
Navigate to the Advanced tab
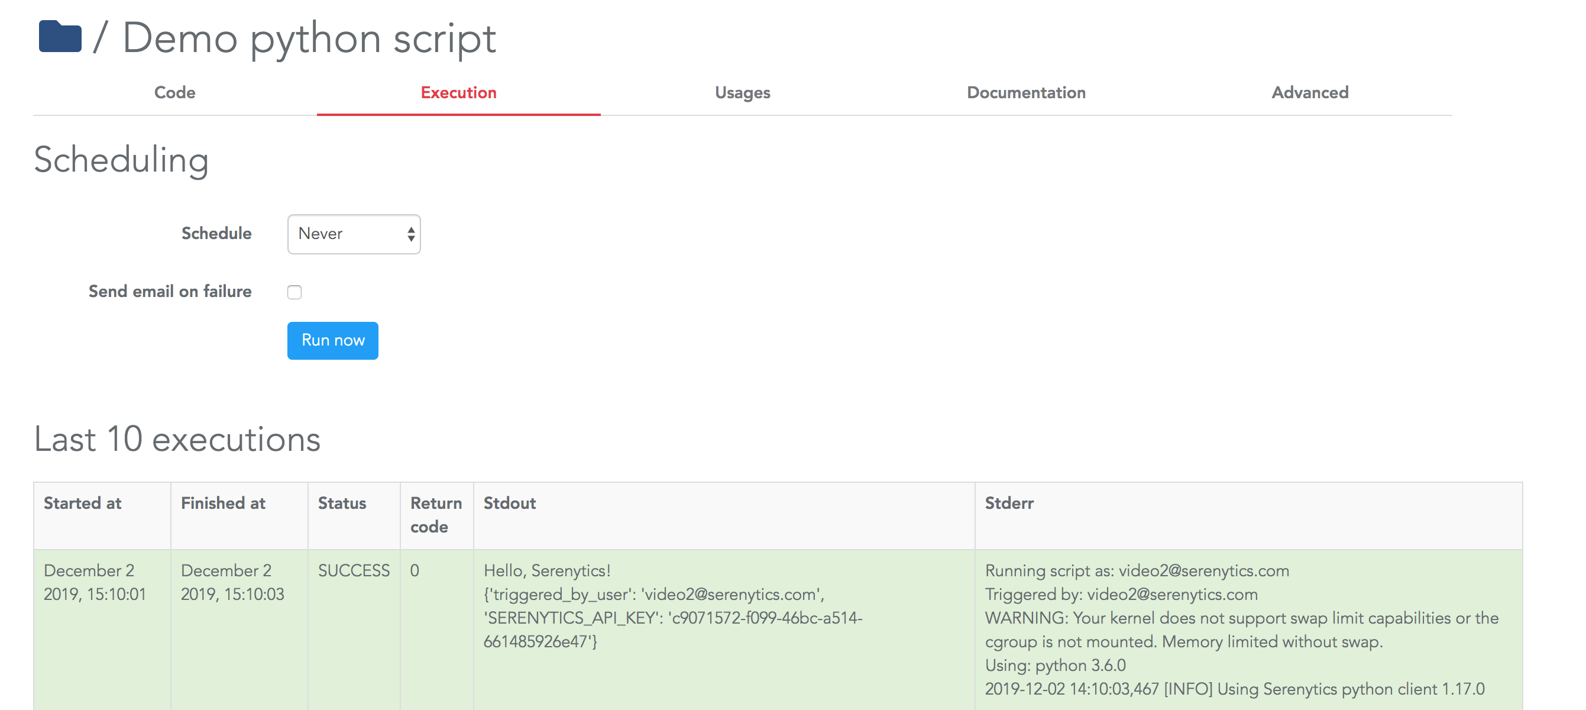click(1310, 92)
